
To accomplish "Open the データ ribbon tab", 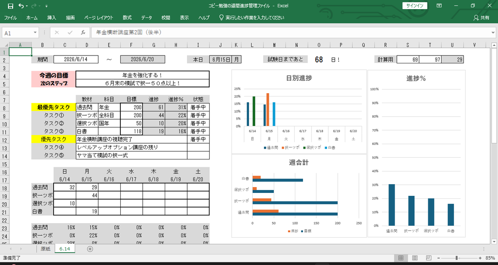I will click(x=146, y=18).
